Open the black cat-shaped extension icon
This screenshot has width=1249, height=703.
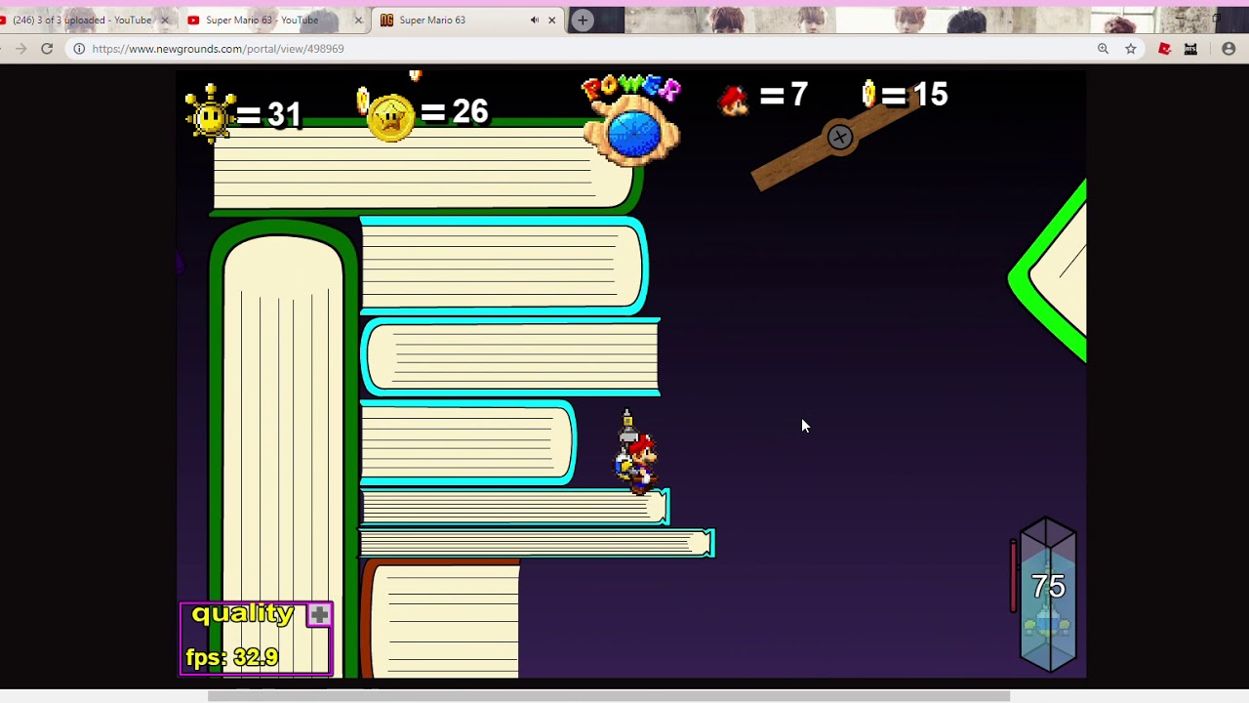click(1190, 49)
